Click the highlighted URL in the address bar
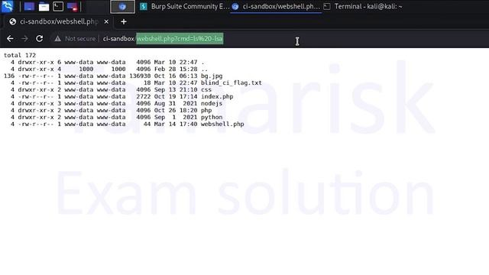The image size is (489, 275). [180, 39]
